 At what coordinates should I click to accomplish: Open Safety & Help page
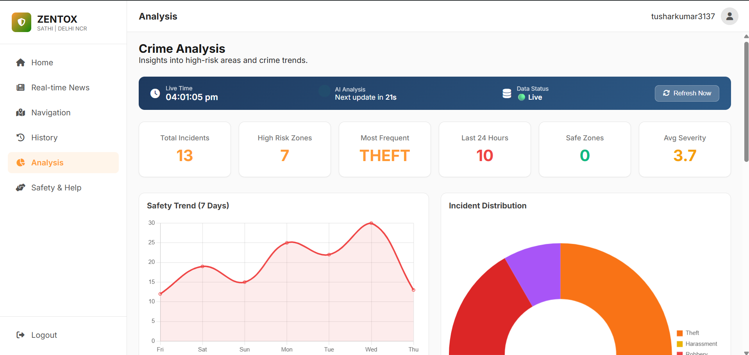pyautogui.click(x=63, y=188)
